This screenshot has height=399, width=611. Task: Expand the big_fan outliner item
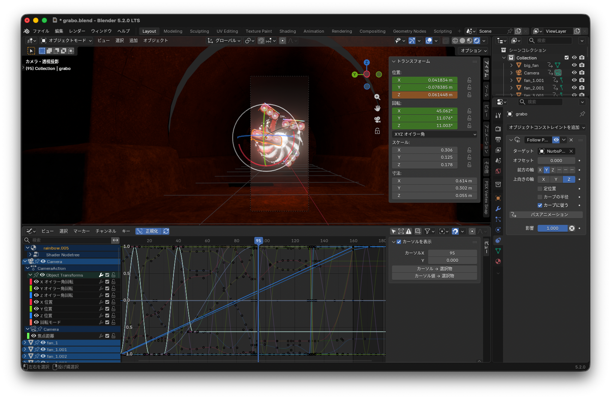tap(511, 65)
